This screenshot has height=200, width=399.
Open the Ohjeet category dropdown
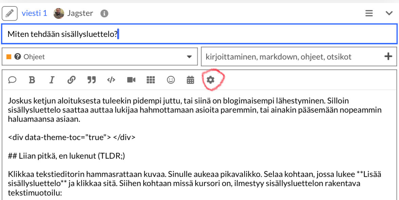pos(99,57)
